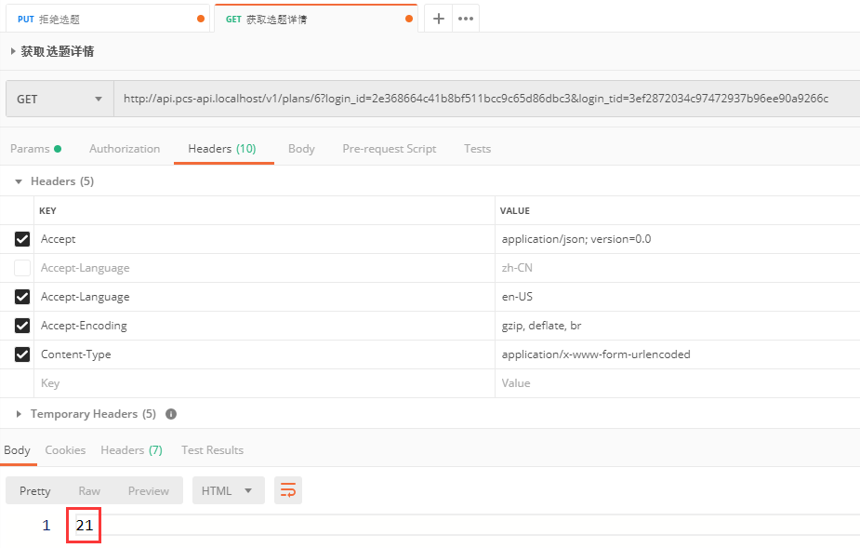
Task: Click the request URL input field
Action: [483, 99]
